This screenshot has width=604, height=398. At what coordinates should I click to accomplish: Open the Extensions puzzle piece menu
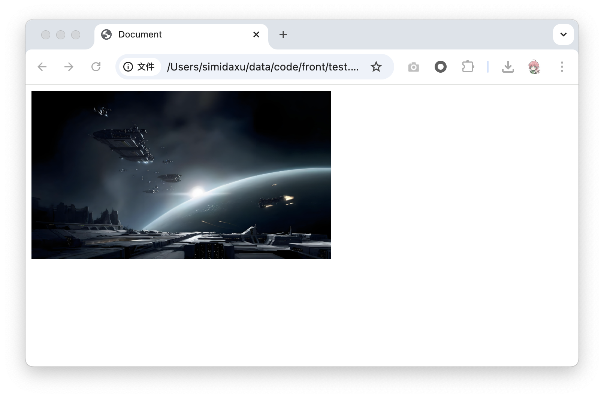point(468,67)
